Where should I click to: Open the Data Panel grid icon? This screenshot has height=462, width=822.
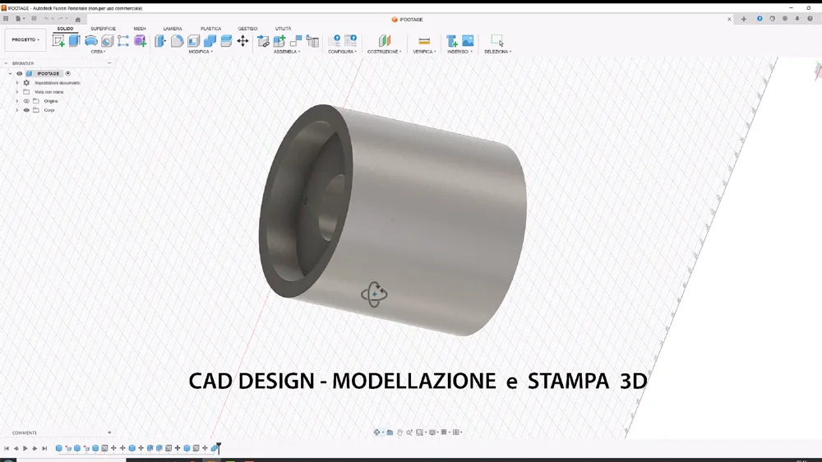[x=6, y=18]
